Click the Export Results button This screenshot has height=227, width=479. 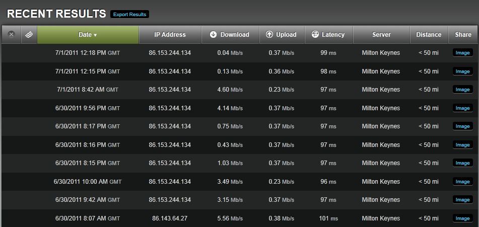click(x=129, y=14)
